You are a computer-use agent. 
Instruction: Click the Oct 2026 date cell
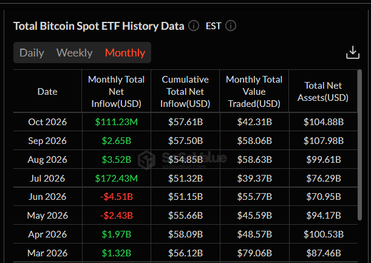click(47, 122)
